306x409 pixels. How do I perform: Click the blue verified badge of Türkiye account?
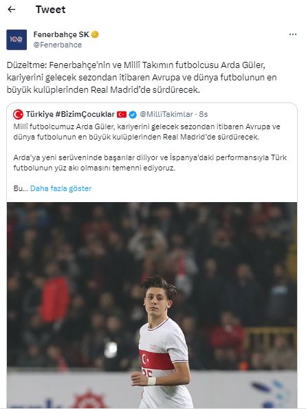point(133,114)
